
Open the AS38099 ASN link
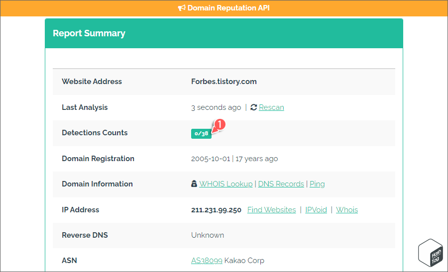207,261
